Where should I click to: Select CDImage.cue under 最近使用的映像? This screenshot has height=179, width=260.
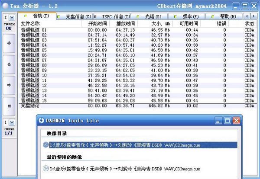point(125,169)
